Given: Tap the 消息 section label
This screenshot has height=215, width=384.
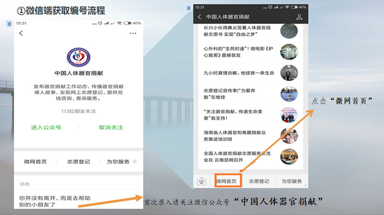Looking at the screenshot, I should click(x=24, y=184).
